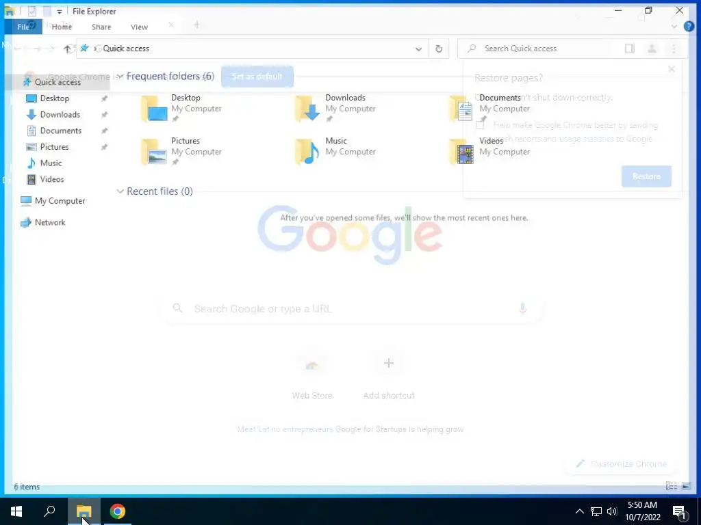The image size is (701, 525).
Task: Select My Computer in navigation pane
Action: tap(60, 201)
